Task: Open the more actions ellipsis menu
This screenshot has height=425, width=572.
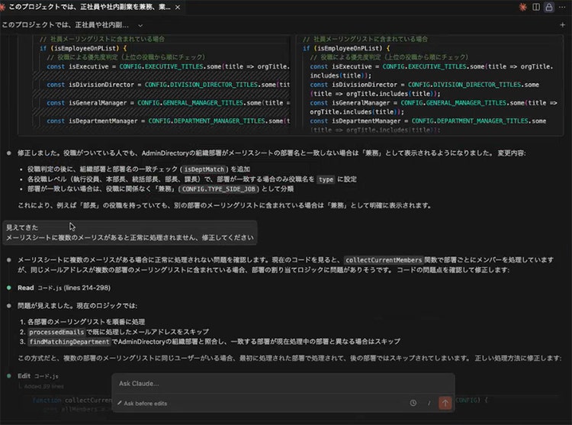Action: [x=562, y=7]
